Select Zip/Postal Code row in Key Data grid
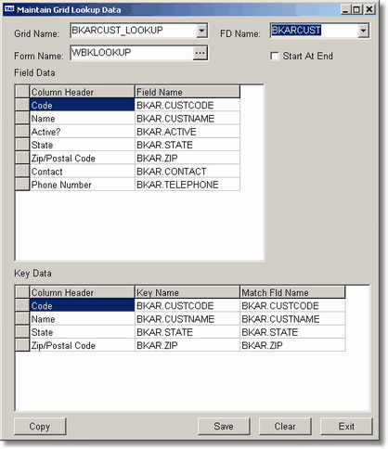Screen dimensions: 388x449 coord(180,345)
